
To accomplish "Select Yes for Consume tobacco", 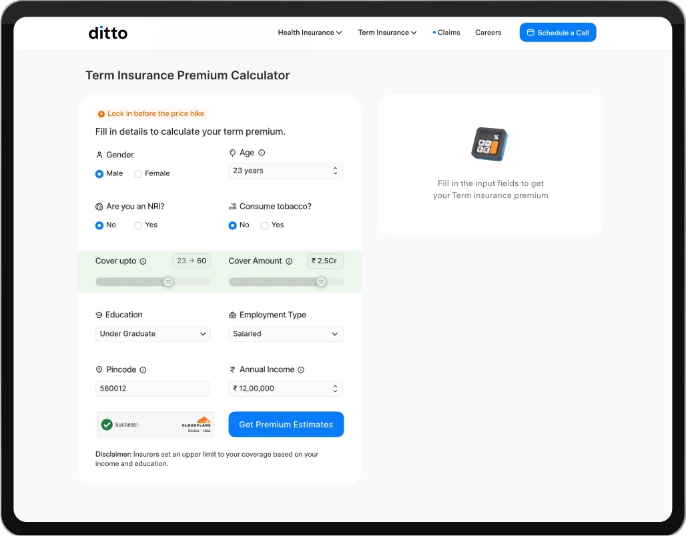I will click(x=272, y=225).
